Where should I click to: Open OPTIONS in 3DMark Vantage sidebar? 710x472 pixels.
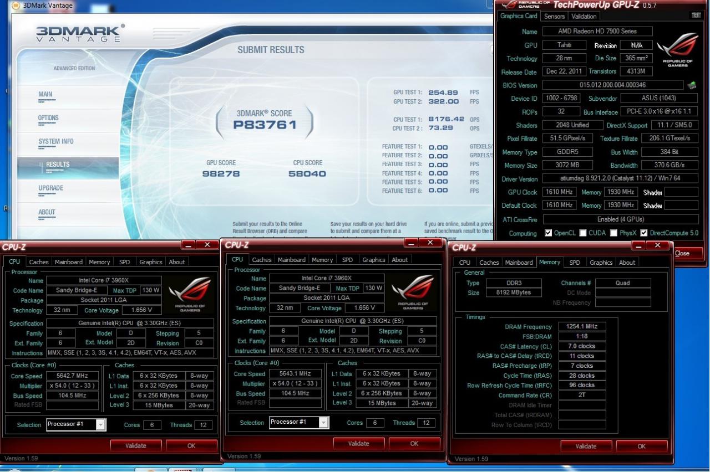pos(48,118)
